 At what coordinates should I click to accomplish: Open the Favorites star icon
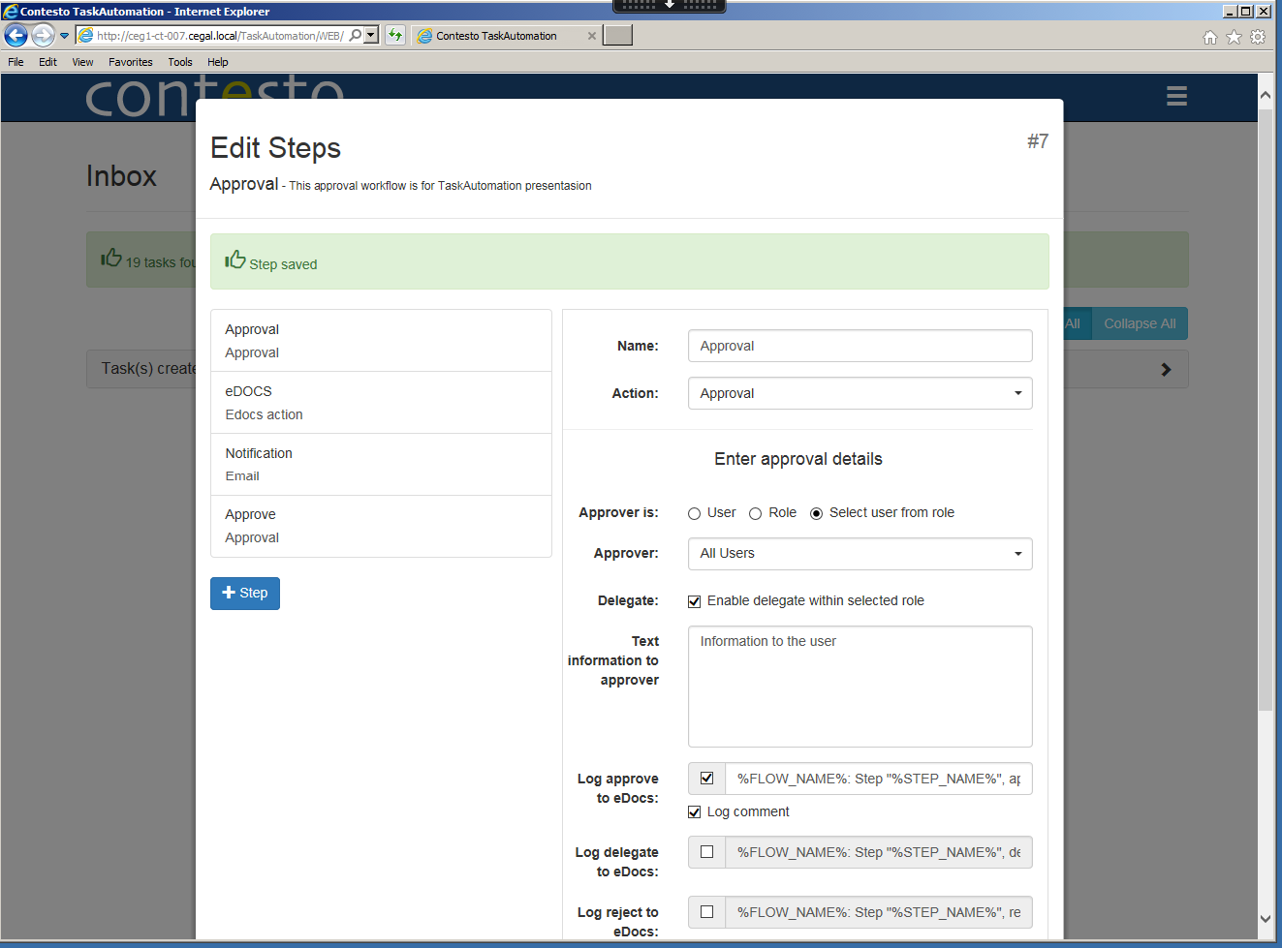click(x=1234, y=37)
